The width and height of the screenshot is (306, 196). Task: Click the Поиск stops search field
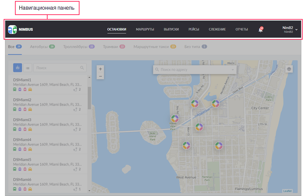click(60, 68)
